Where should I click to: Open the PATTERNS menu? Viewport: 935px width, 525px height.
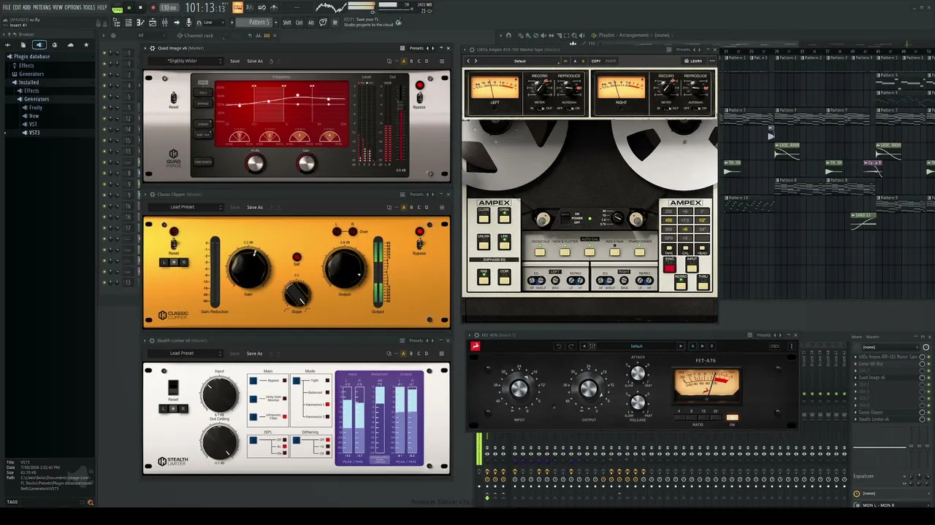tap(42, 7)
